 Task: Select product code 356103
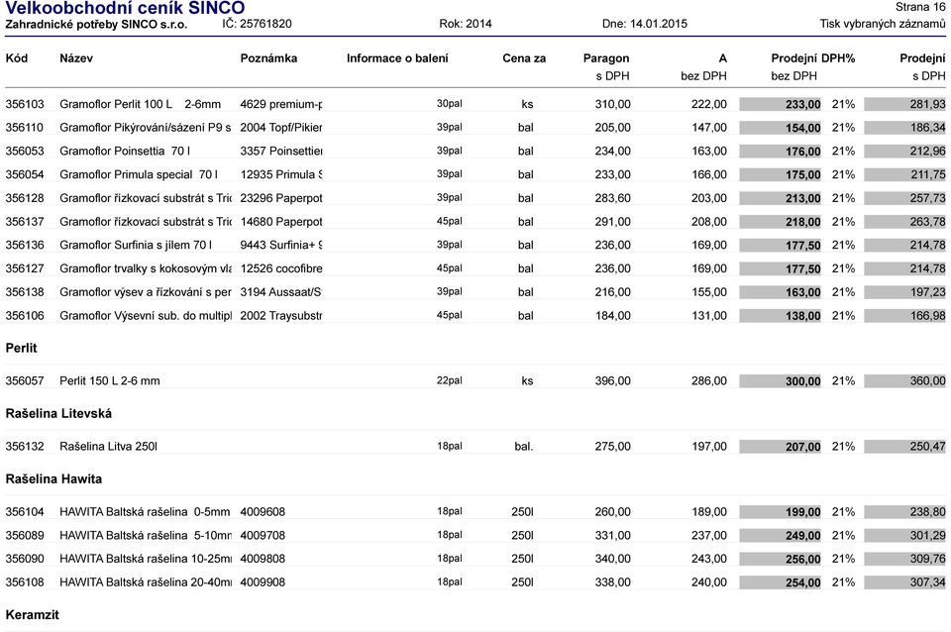coord(25,104)
